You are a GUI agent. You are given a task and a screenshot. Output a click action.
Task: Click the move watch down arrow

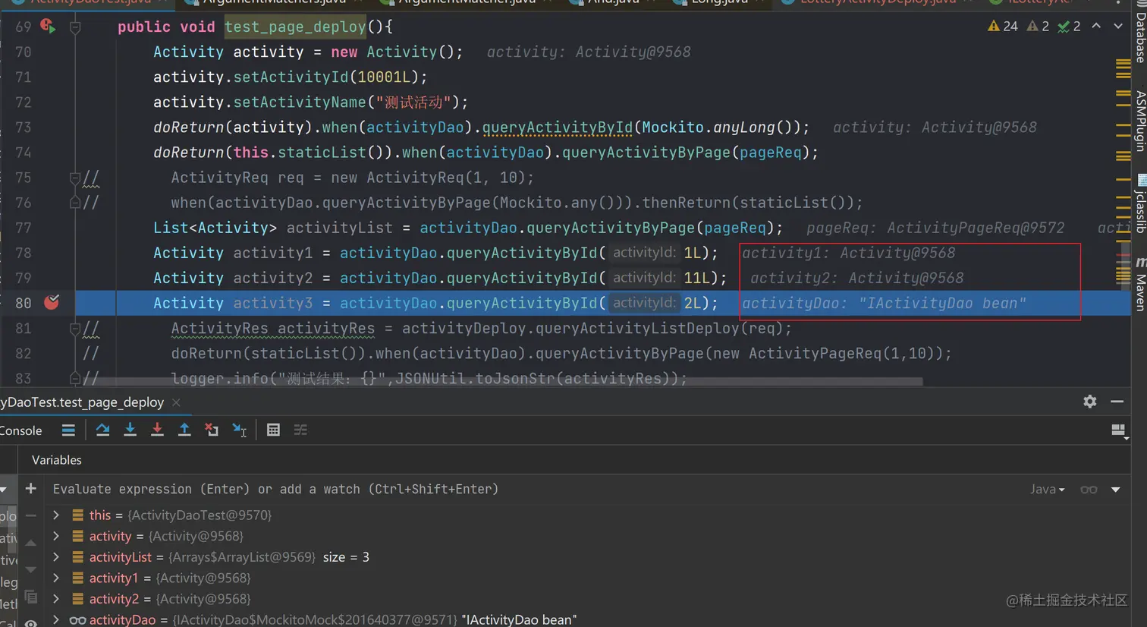pyautogui.click(x=30, y=569)
